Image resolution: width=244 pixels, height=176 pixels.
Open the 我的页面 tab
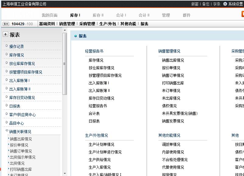[50, 15]
